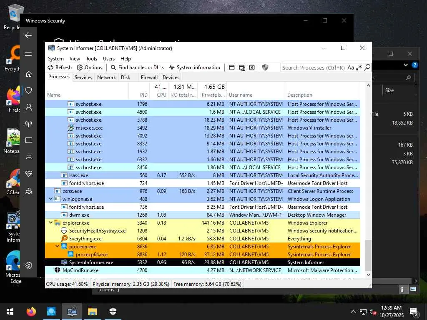
Task: Open the Users menu
Action: (x=109, y=59)
